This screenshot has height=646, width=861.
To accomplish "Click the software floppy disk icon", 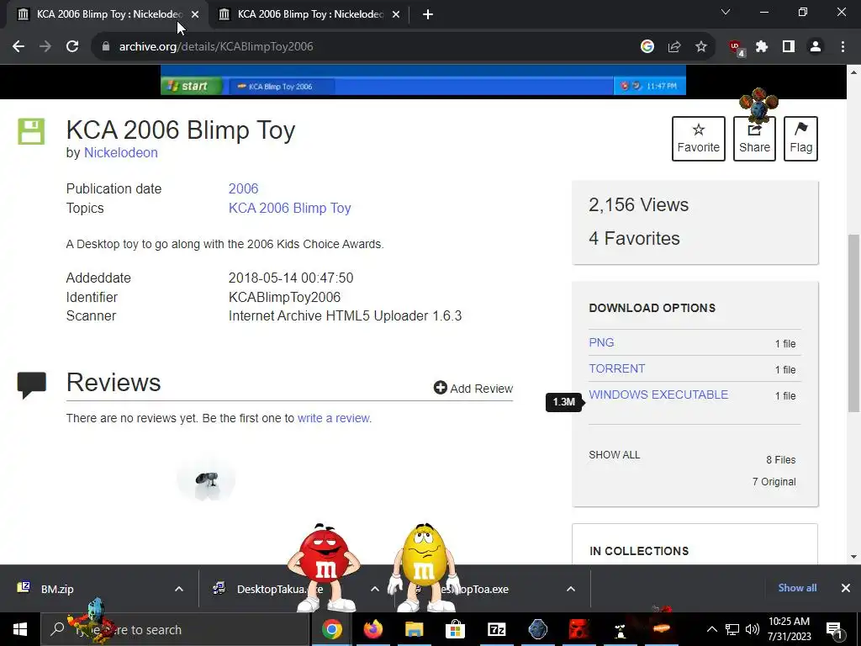I will point(31,131).
